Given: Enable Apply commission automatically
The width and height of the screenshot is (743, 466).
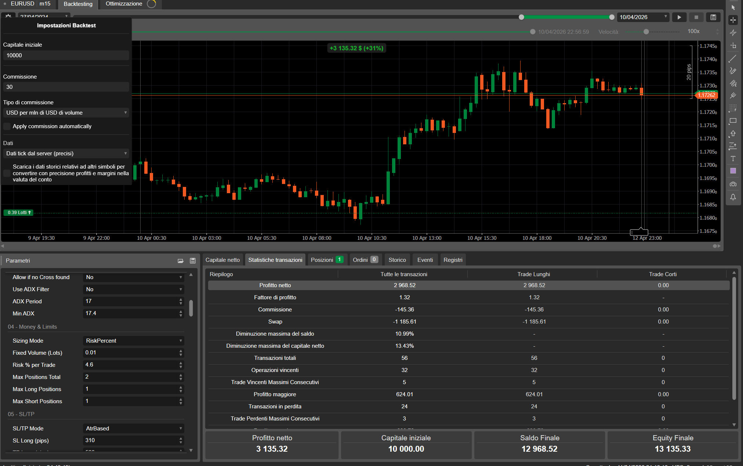Looking at the screenshot, I should [x=7, y=126].
